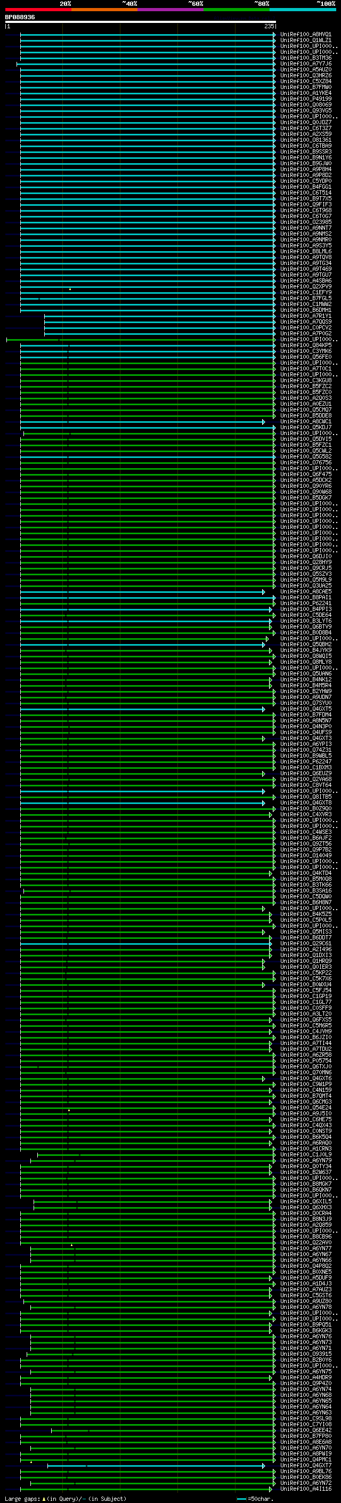341x1503 pixels.
Task: Click the red 20% identity legend segment
Action: point(38,10)
